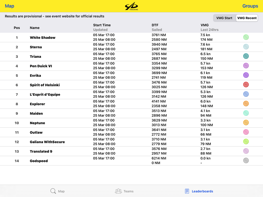Tap the target icon for White Shadow
Image resolution: width=263 pixels, height=197 pixels.
pos(246,37)
